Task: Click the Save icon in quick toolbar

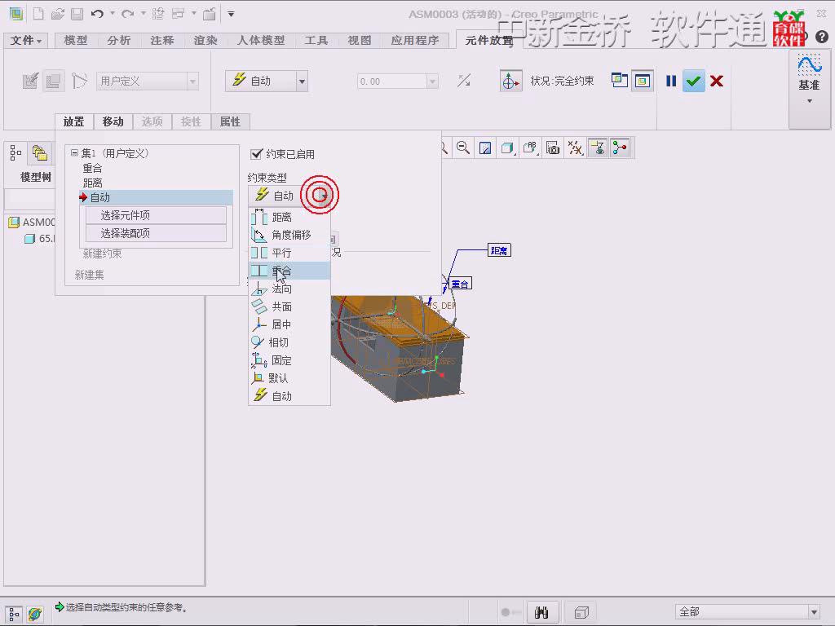Action: pos(77,14)
